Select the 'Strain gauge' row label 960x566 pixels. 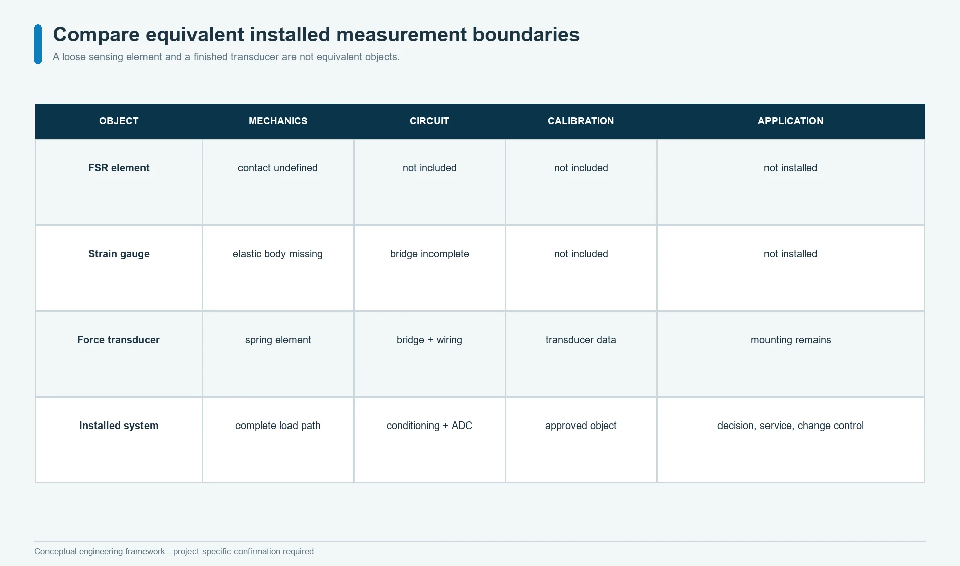(119, 254)
